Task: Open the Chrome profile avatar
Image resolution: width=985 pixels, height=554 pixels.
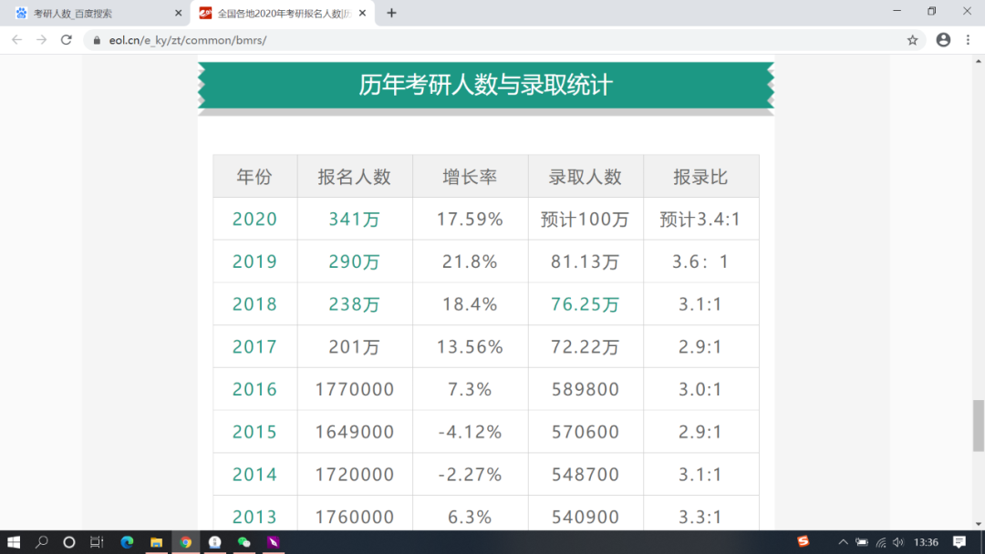Action: tap(943, 40)
